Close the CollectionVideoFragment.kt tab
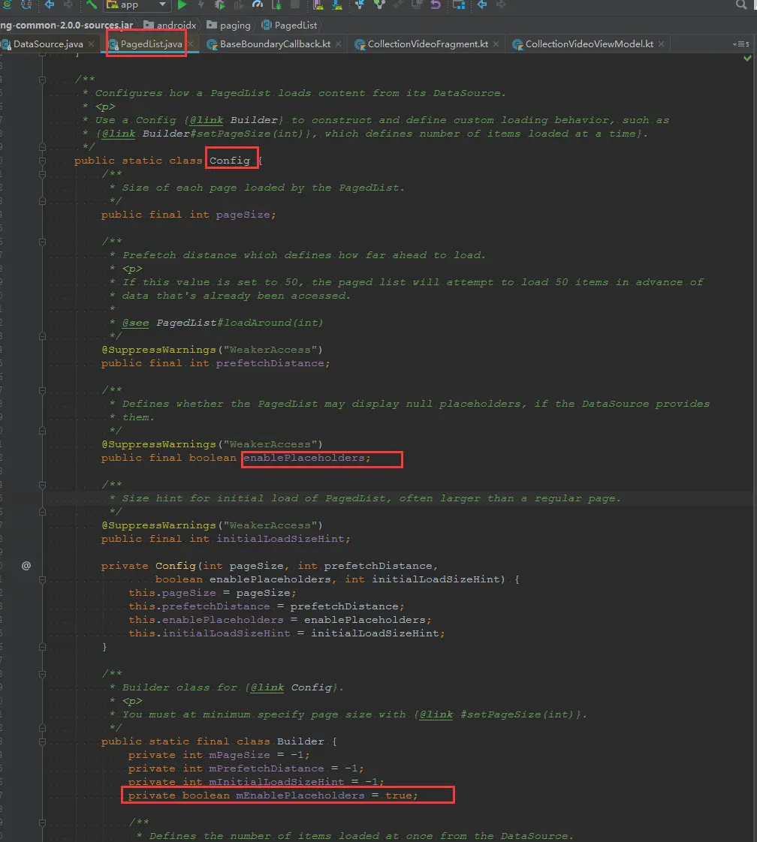Screen dimensions: 757x842 [x=496, y=44]
